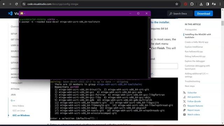This screenshot has height=126, width=224.
Task: Jump to Prerequisites section
Action: pos(191,29)
